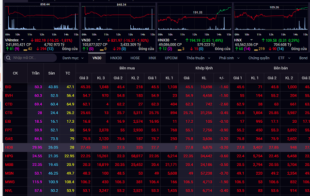Open the MWG stock symbol

[9, 182]
